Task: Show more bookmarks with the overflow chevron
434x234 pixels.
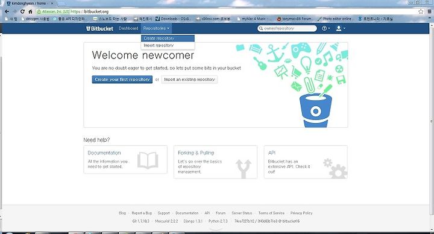Action: click(430, 18)
